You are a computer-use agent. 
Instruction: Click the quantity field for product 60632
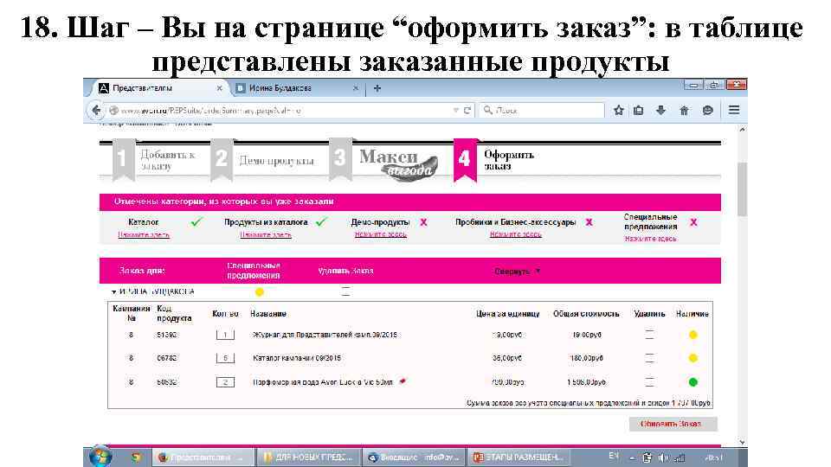point(225,381)
